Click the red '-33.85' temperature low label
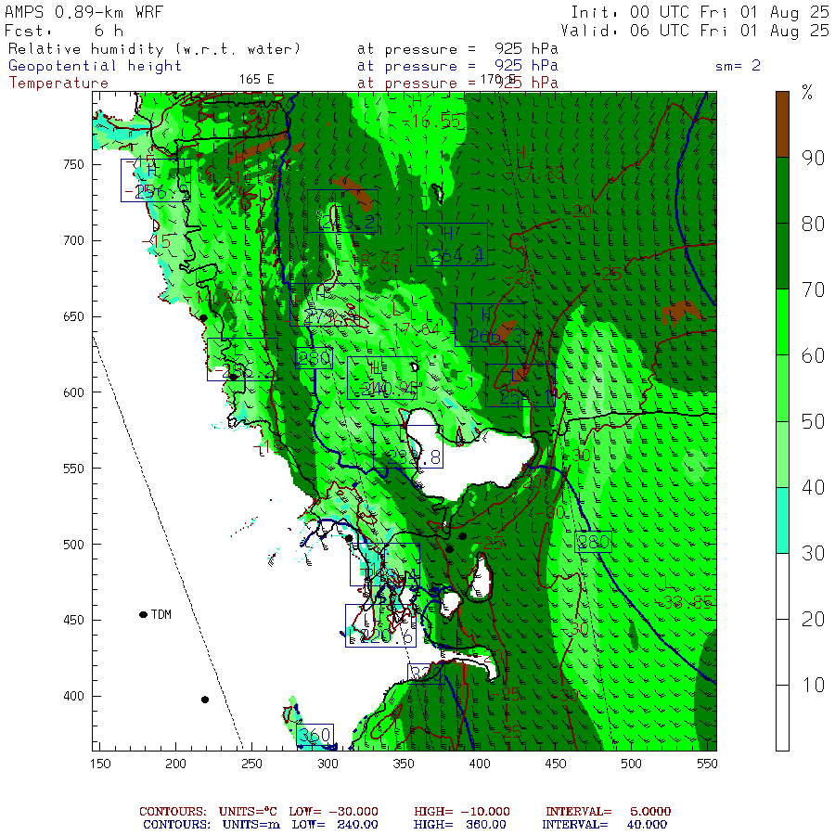The image size is (835, 835). click(x=684, y=602)
